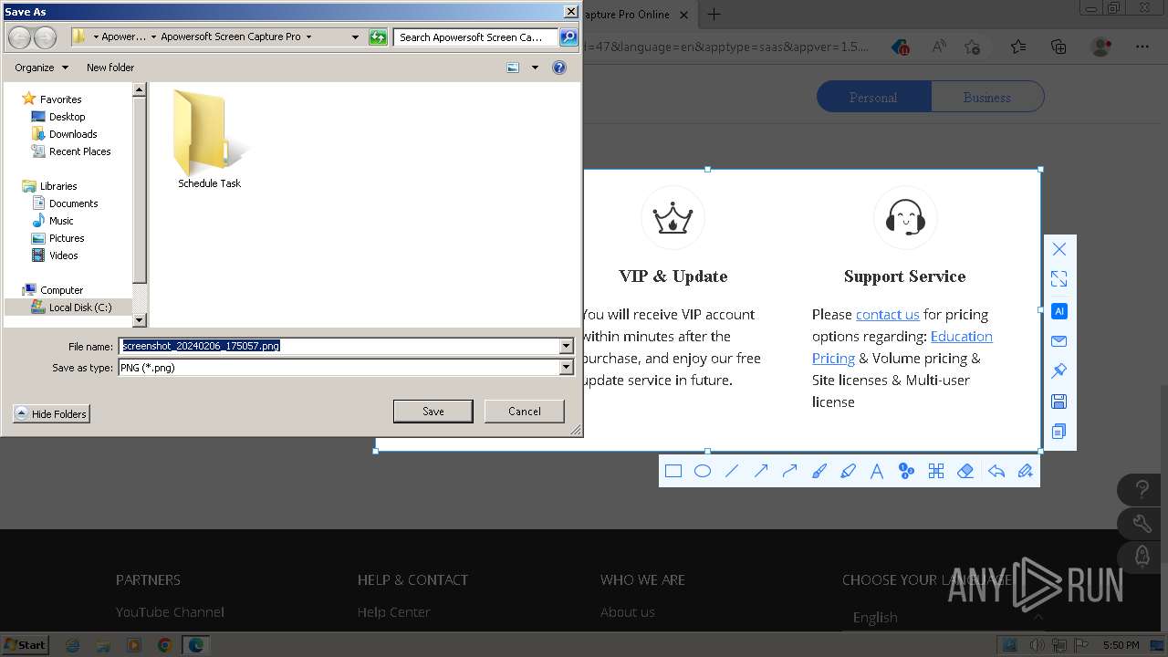Screen dimensions: 1168x657
Task: Click the Start button on taskbar
Action: (x=25, y=645)
